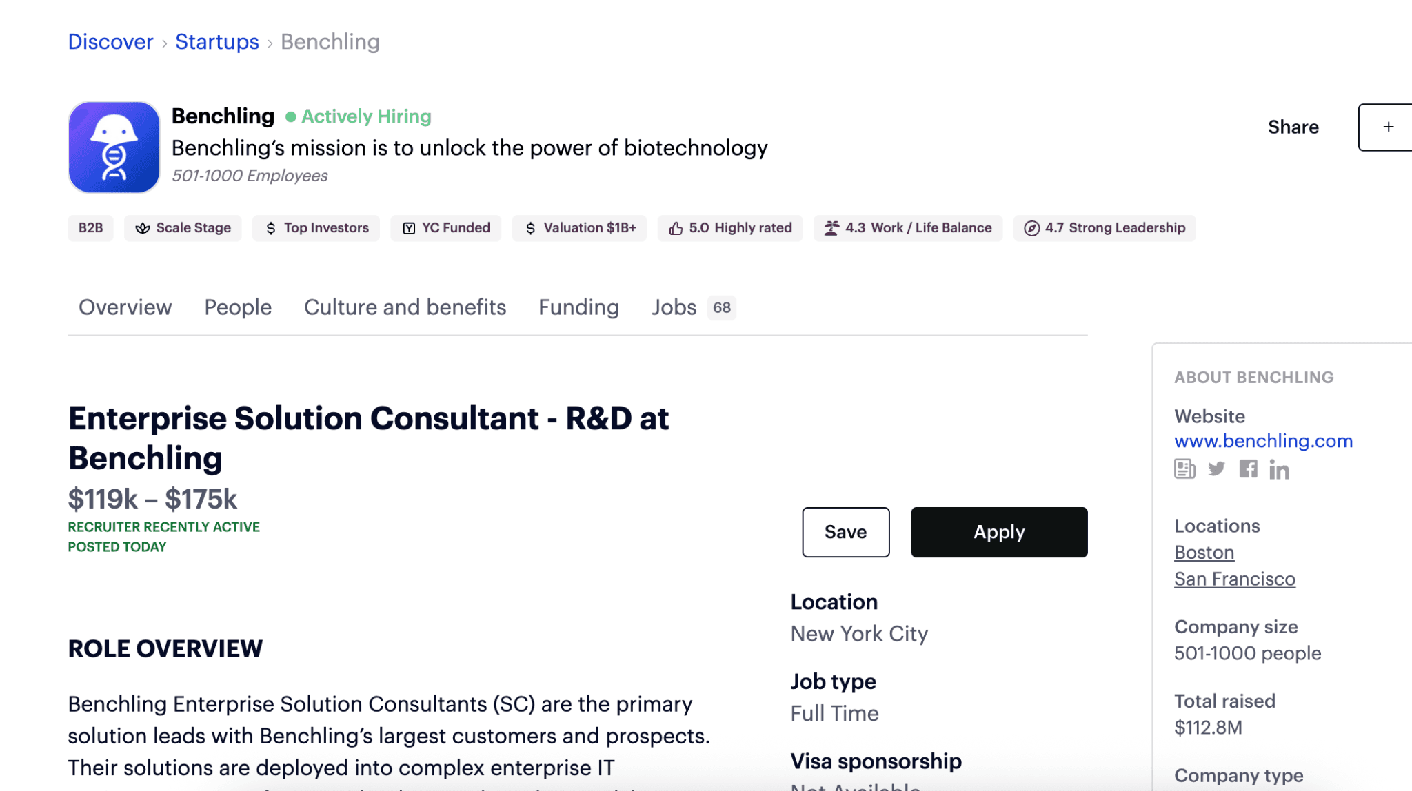Open Benchling's Twitter profile icon
The image size is (1412, 791).
pos(1216,469)
